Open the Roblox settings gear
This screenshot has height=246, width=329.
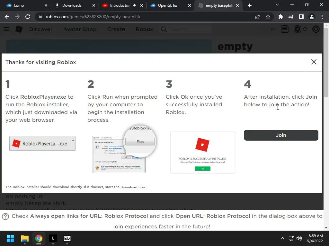[x=316, y=29]
